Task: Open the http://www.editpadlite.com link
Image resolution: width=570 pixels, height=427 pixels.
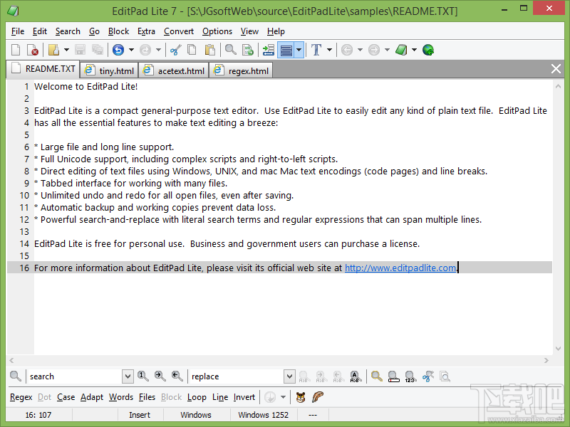Action: [400, 268]
